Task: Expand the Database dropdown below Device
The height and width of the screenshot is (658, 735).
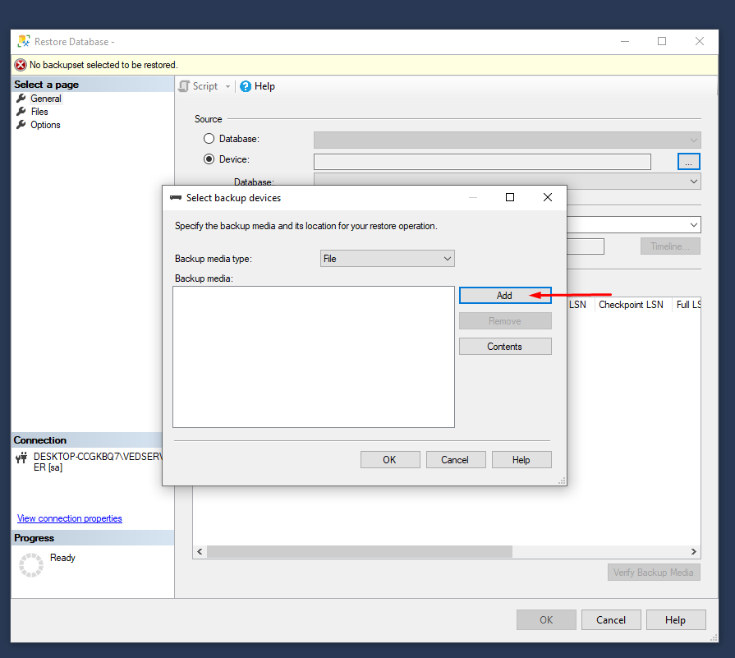Action: pos(694,182)
